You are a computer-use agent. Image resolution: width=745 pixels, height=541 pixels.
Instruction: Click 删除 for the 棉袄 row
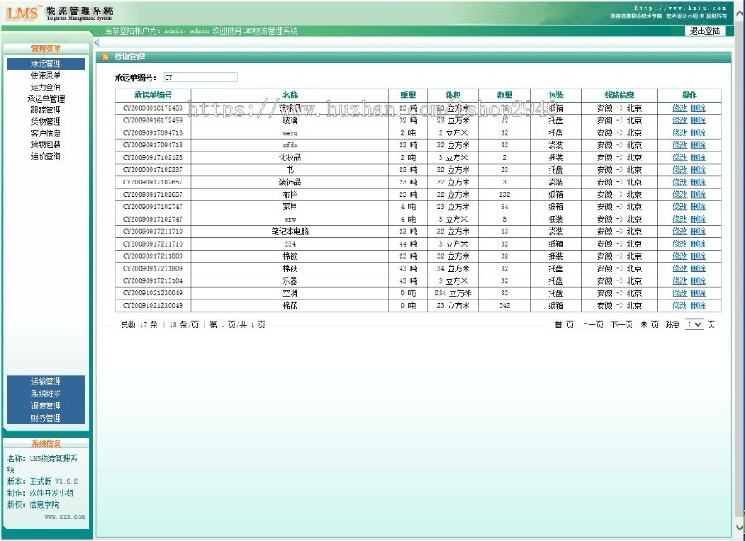(699, 269)
